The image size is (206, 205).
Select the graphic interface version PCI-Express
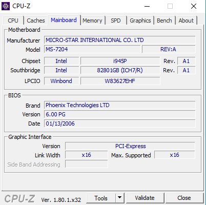pyautogui.click(x=130, y=146)
